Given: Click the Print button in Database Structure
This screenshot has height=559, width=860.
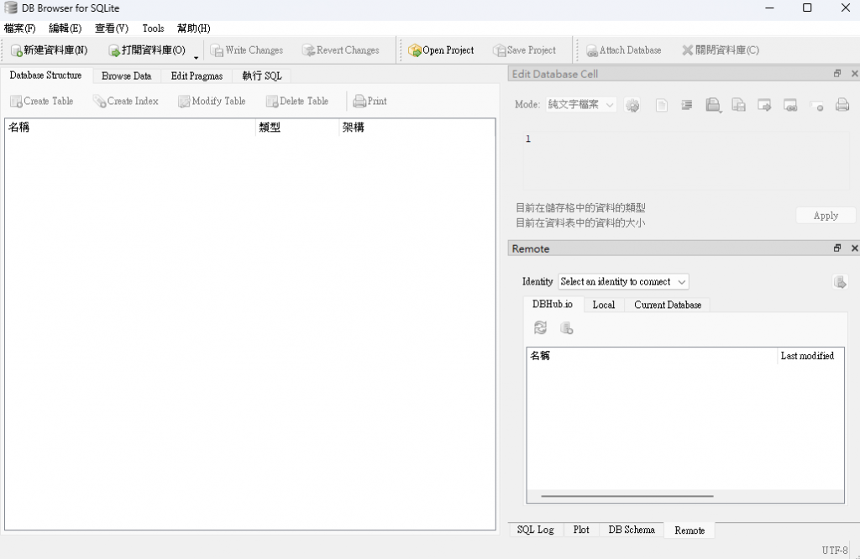Looking at the screenshot, I should coord(370,102).
